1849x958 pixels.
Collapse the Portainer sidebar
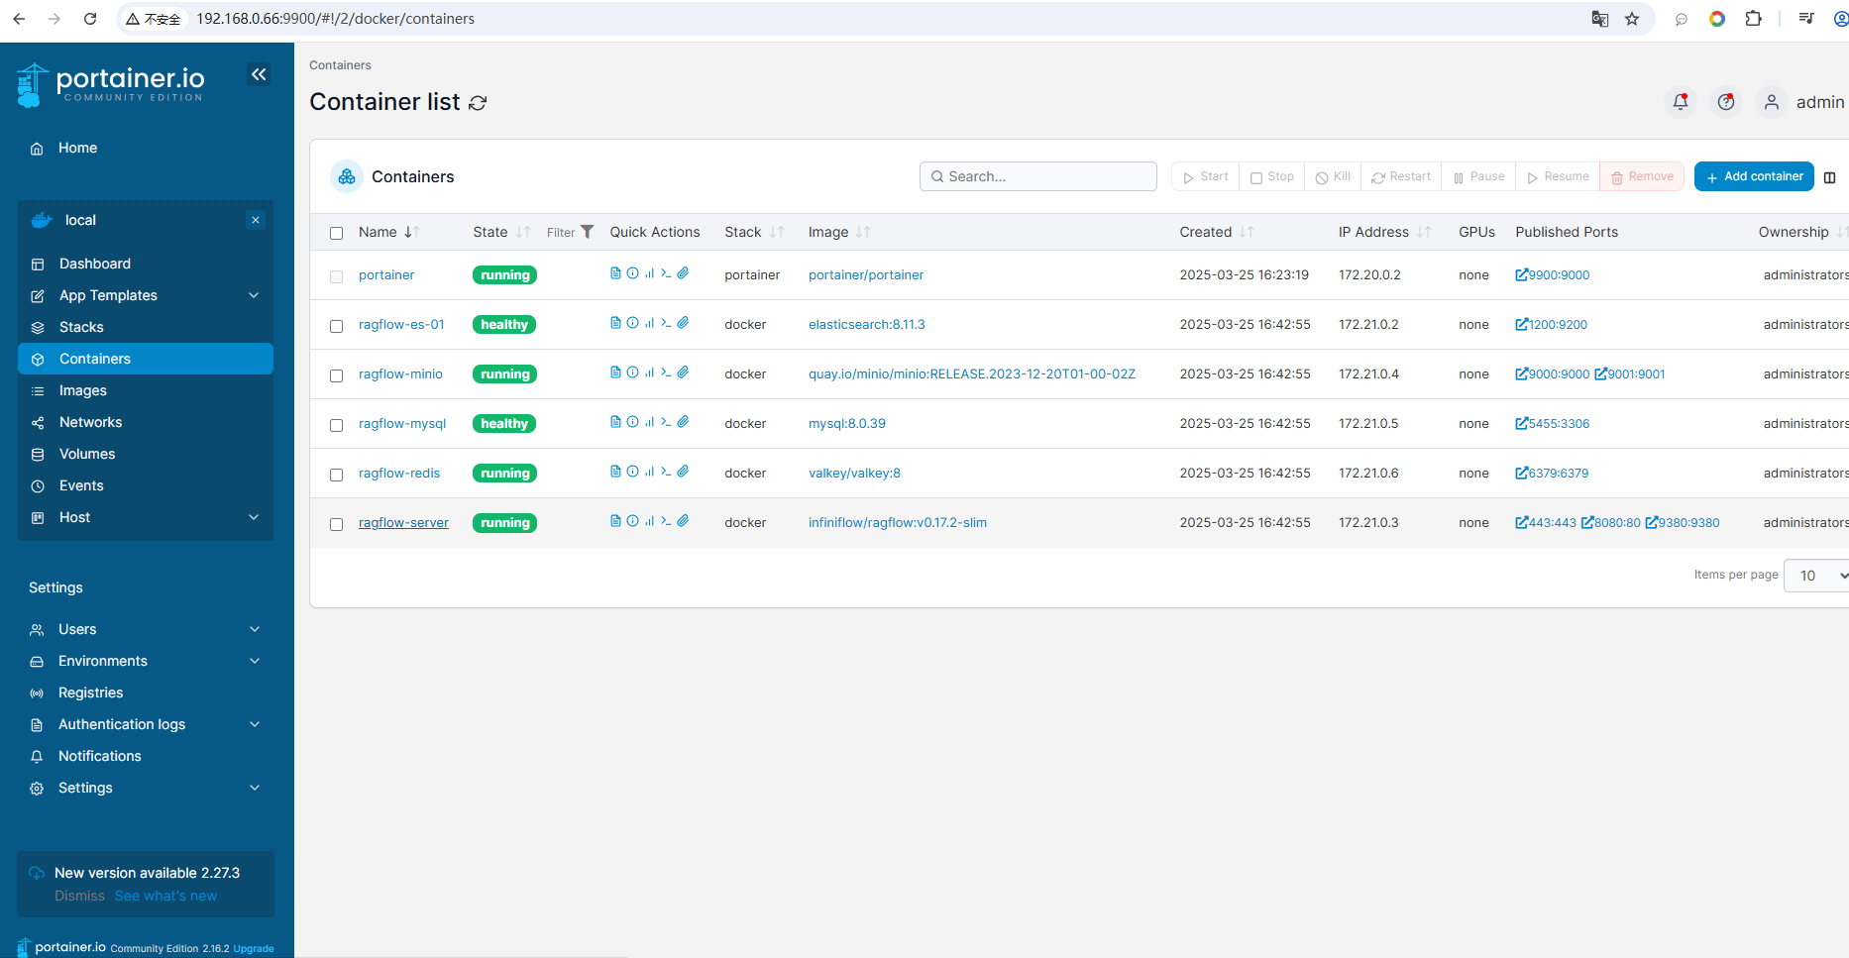259,74
